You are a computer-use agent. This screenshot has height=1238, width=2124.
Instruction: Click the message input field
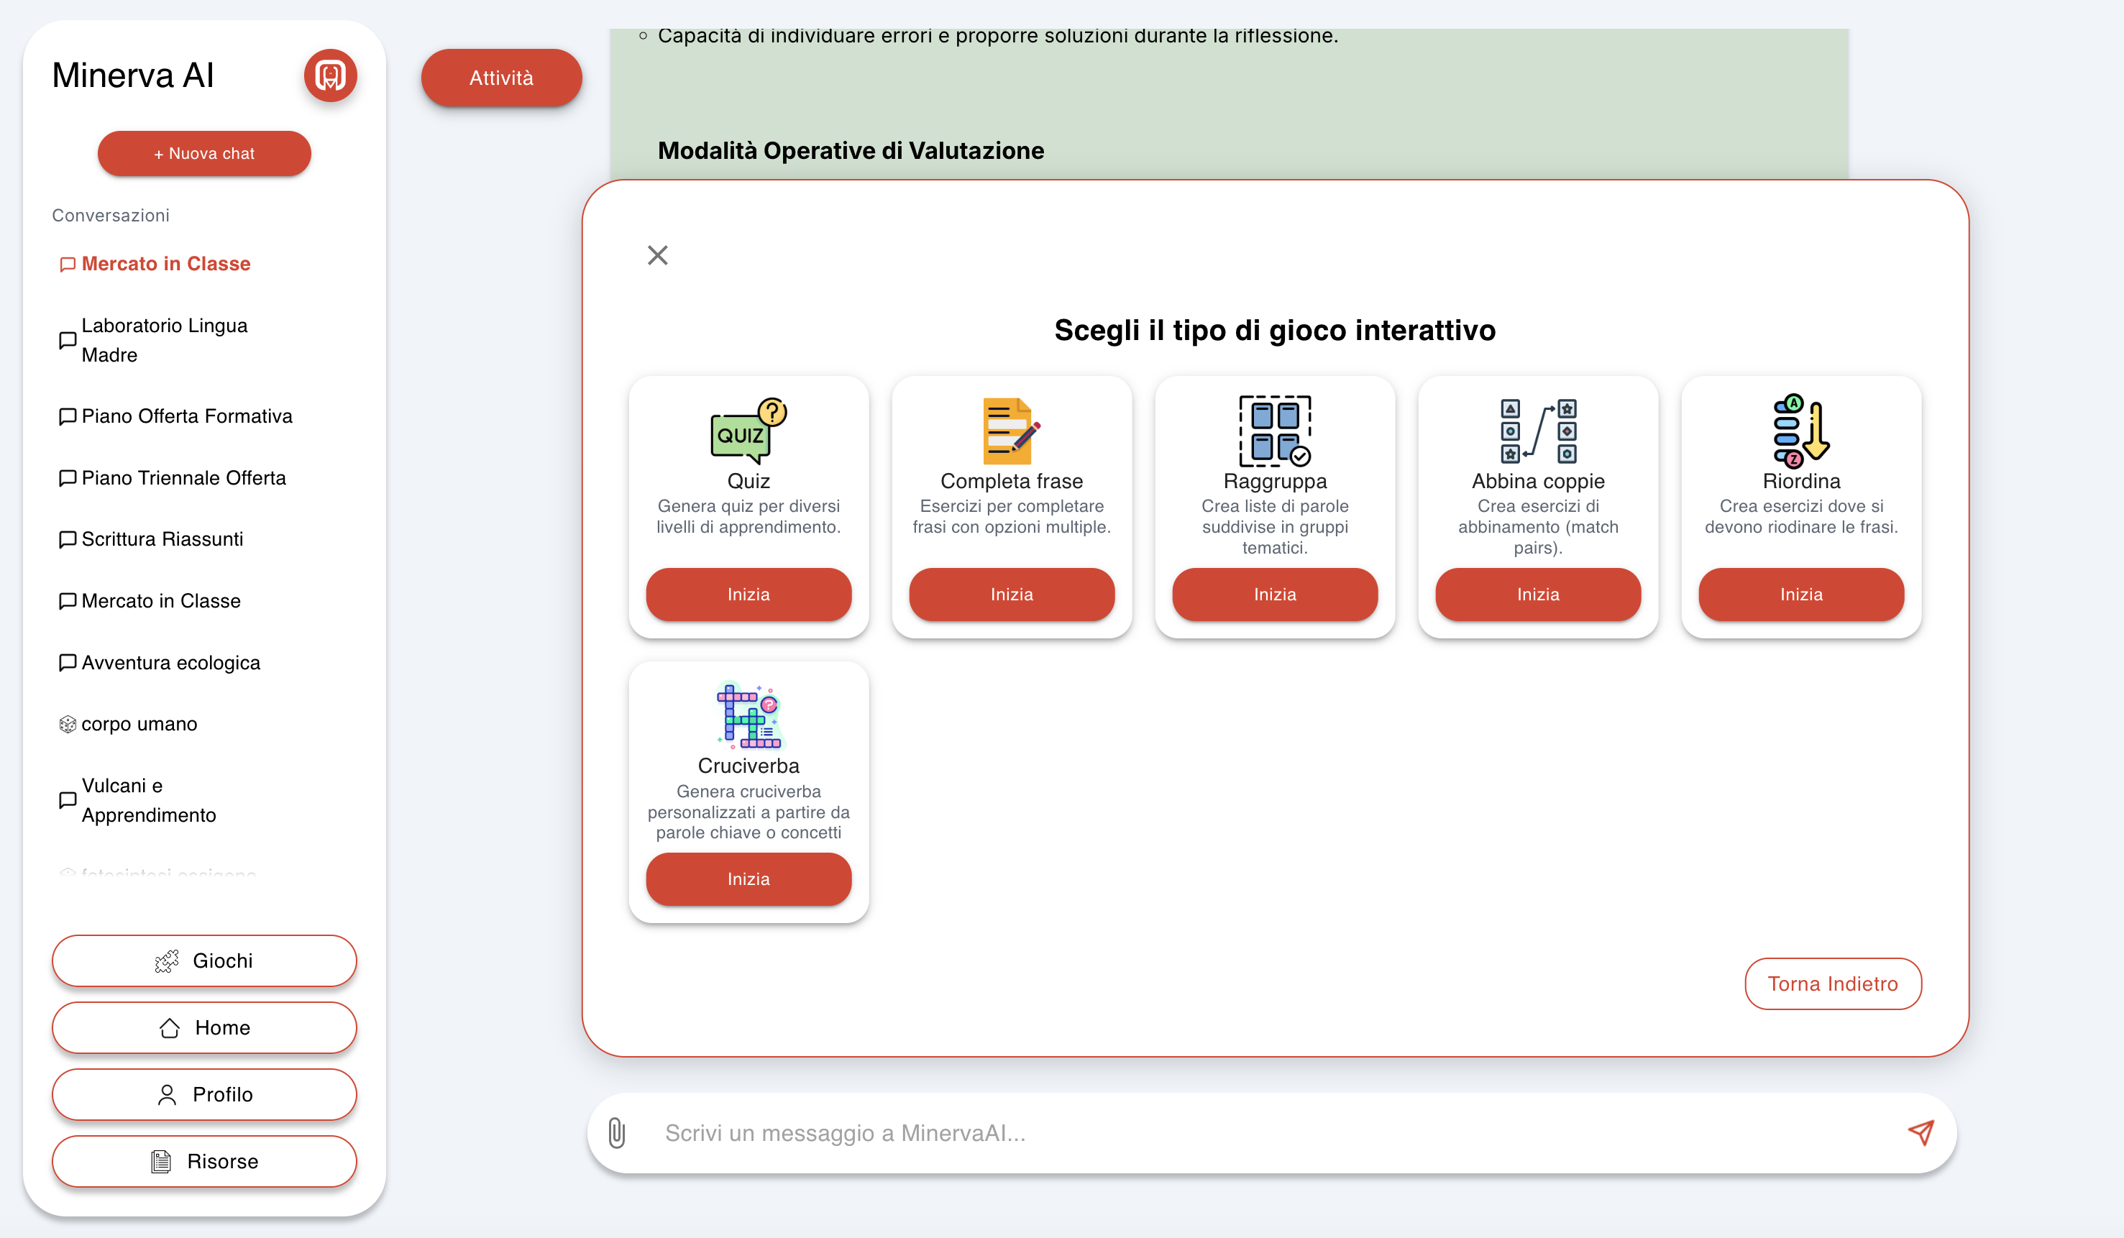[1264, 1132]
